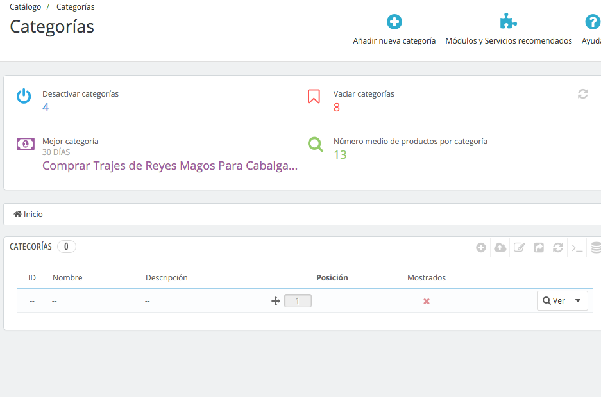Show the SQL query terminal icon
The height and width of the screenshot is (397, 601).
tap(577, 248)
